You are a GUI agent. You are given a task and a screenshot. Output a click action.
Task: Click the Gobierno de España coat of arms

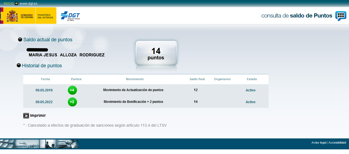click(x=12, y=16)
